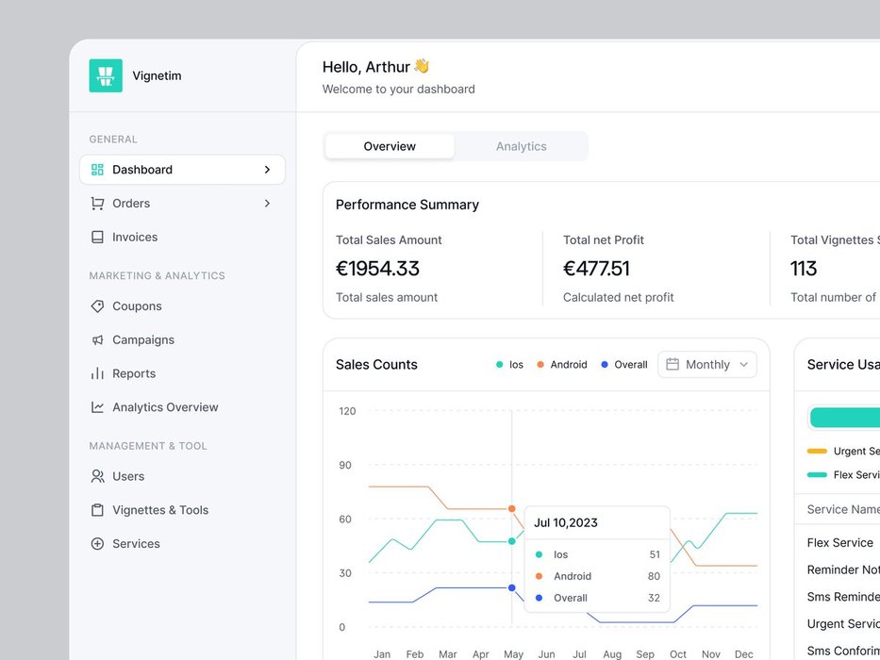The width and height of the screenshot is (880, 660).
Task: Click the Orders shopping cart icon
Action: click(97, 204)
